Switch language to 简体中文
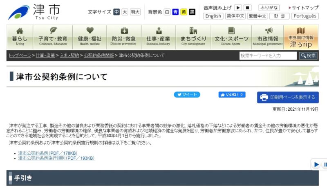327x192 pixels. [x=235, y=16]
